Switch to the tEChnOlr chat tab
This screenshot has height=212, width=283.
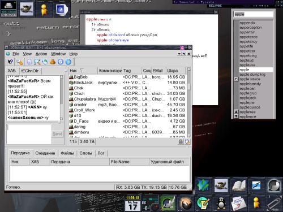point(30,71)
